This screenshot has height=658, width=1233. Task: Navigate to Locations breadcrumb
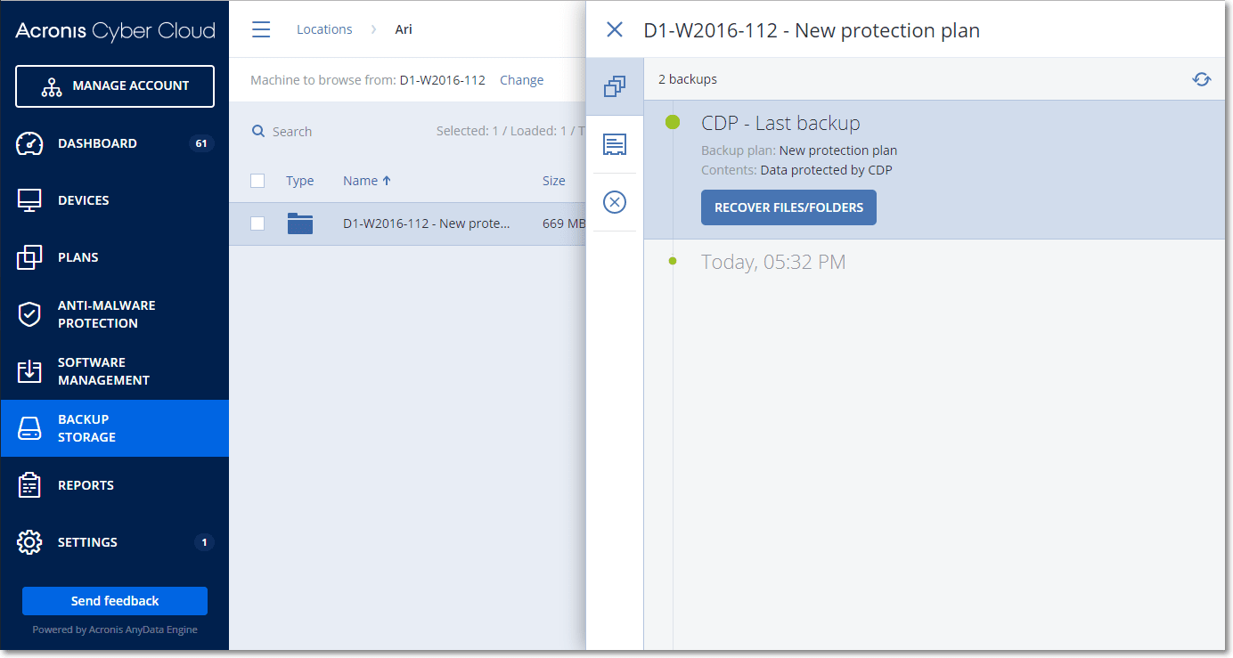click(x=324, y=28)
